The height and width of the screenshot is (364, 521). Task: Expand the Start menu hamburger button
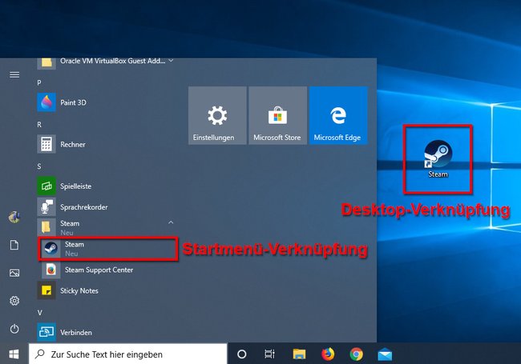point(14,75)
